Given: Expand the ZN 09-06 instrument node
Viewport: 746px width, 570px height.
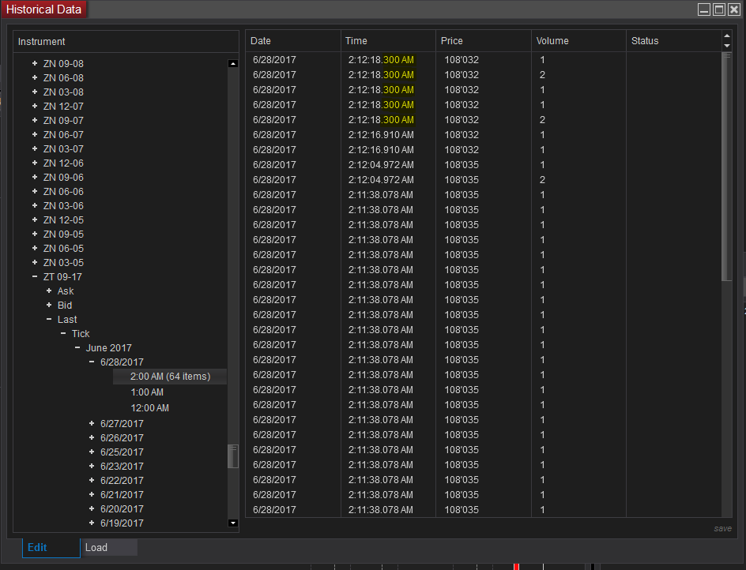Looking at the screenshot, I should point(35,178).
